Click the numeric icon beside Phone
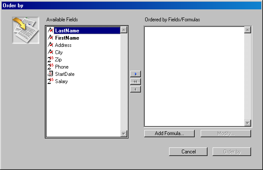Image resolution: width=263 pixels, height=170 pixels. coord(50,66)
